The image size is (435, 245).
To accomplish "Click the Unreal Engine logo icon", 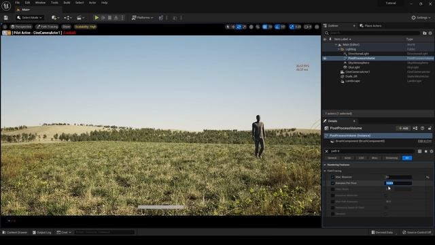I will (x=6, y=5).
